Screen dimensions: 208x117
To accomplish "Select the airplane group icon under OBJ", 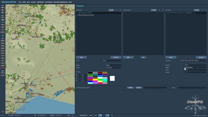I will coord(3,41).
